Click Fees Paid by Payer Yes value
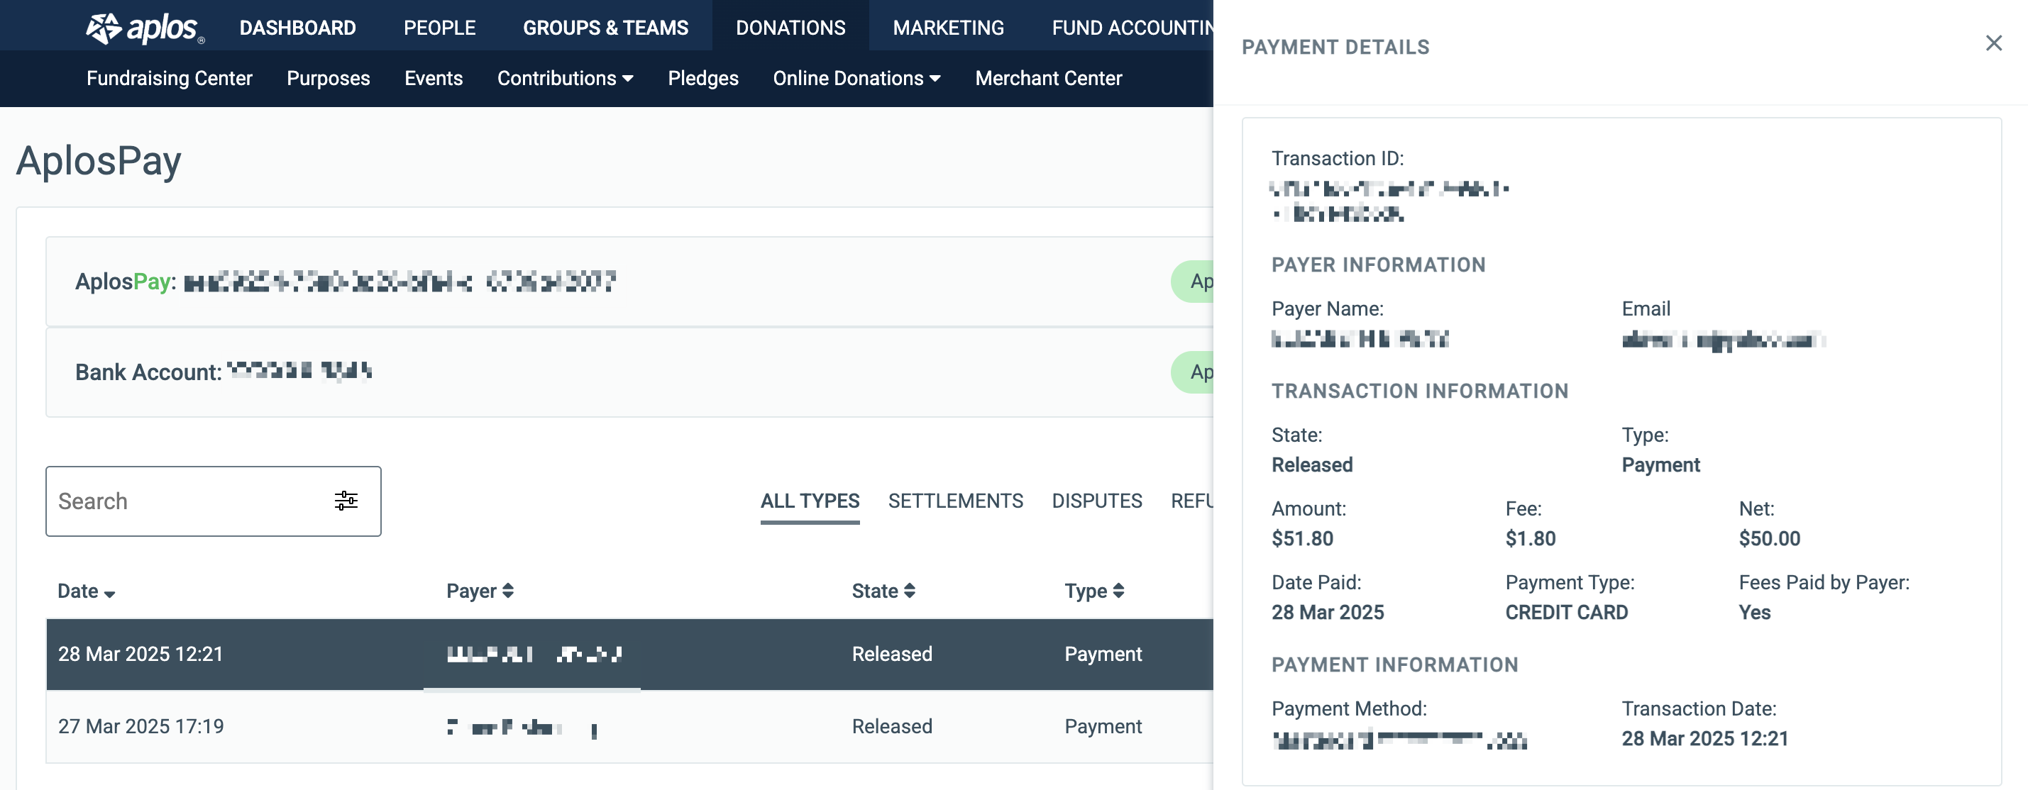This screenshot has width=2028, height=790. click(1754, 612)
